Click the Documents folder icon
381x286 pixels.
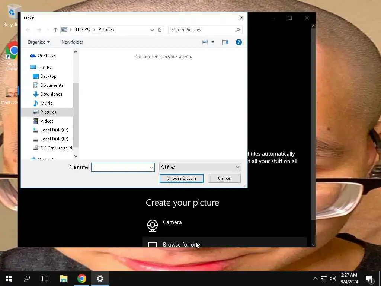[x=35, y=85]
